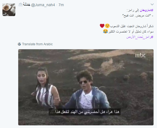Click the red heart emoji in tweet
Viewport: 157px width, 128px height.
tap(102, 26)
